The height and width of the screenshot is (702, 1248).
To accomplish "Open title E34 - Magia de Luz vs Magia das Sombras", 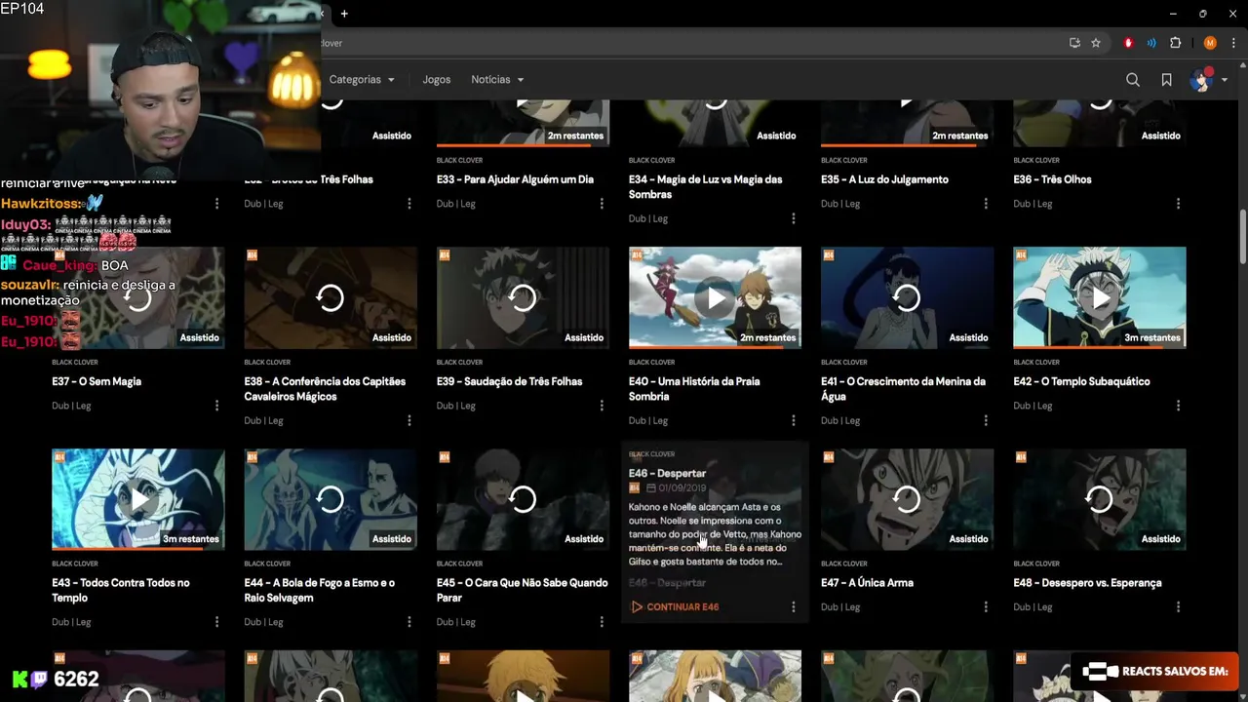I will click(705, 186).
